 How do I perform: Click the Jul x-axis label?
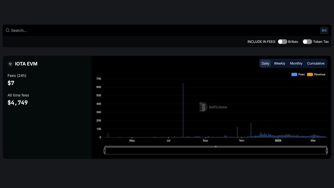[x=168, y=141]
